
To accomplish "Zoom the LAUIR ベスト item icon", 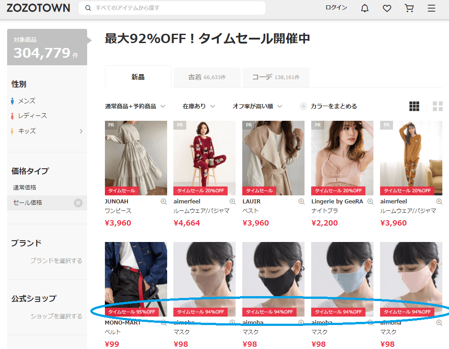I will [x=301, y=202].
